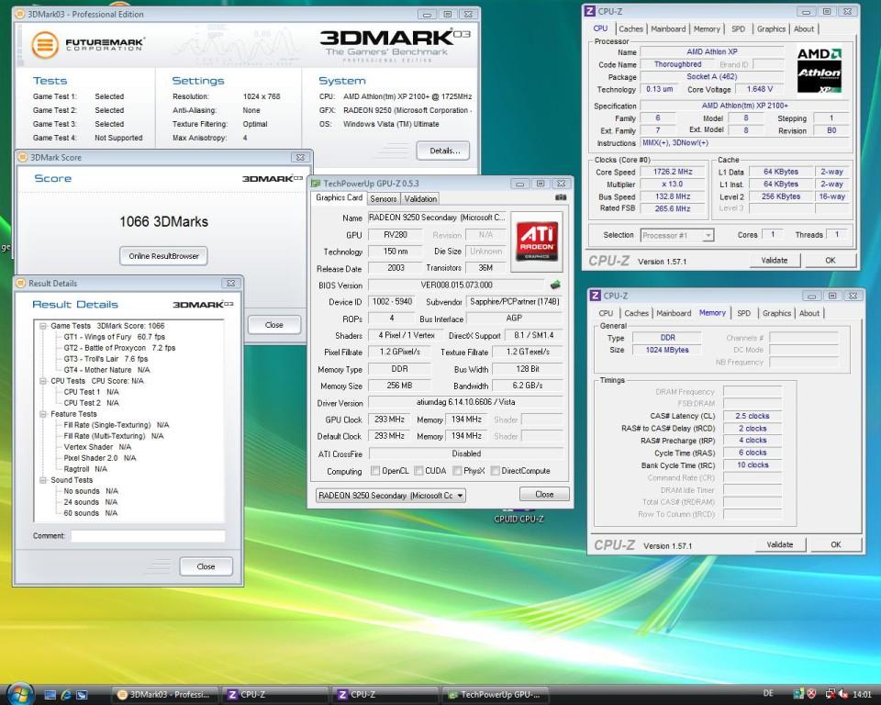
Task: Click the CPU-Z Memory window title icon
Action: coord(595,296)
